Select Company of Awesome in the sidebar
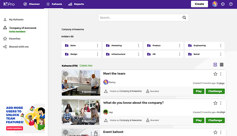 click(20, 28)
